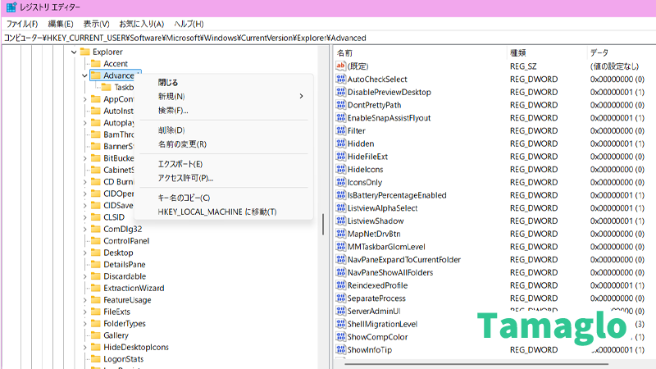Select エクスポート(E) in the context menu
This screenshot has width=656, height=369.
click(180, 164)
